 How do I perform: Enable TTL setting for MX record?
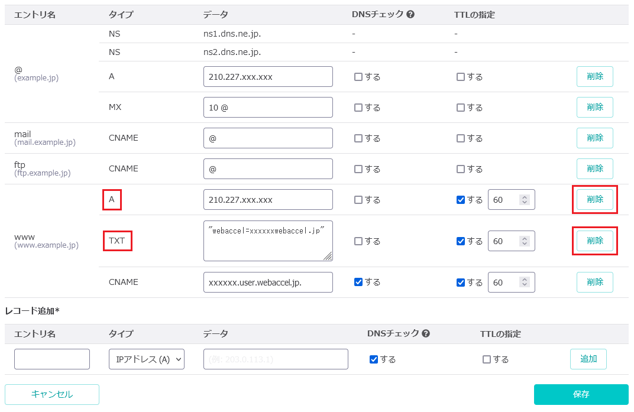(x=461, y=108)
